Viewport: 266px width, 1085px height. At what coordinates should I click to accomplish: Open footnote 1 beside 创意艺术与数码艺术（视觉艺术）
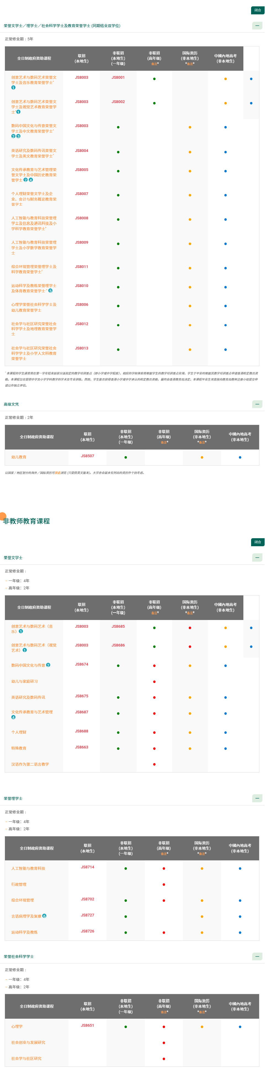coord(25,650)
